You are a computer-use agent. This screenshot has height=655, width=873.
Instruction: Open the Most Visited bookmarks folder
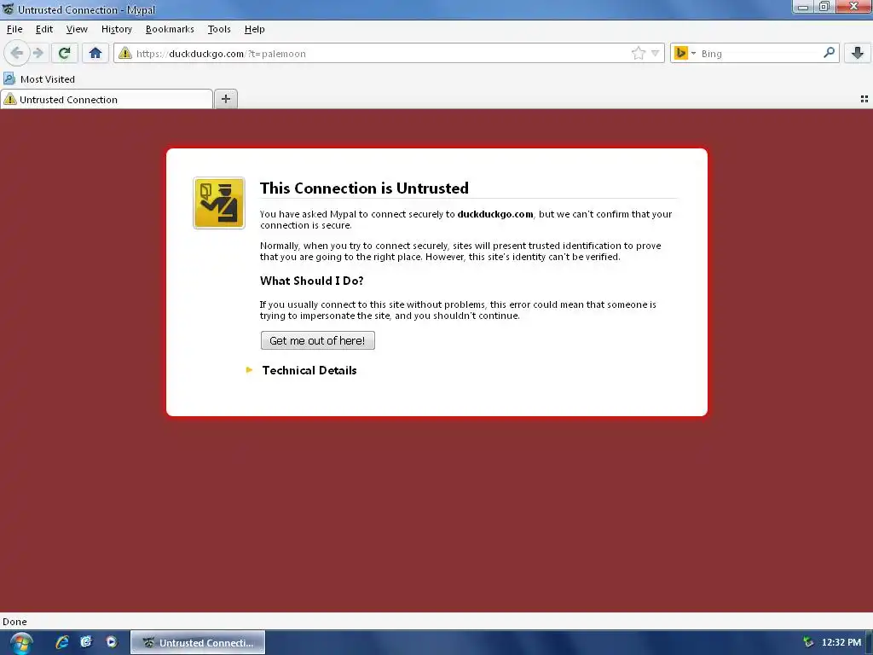(x=39, y=79)
